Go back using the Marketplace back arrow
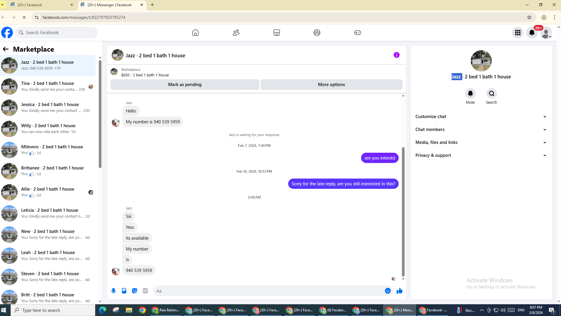Screen dimensions: 561x316 [x=6, y=49]
